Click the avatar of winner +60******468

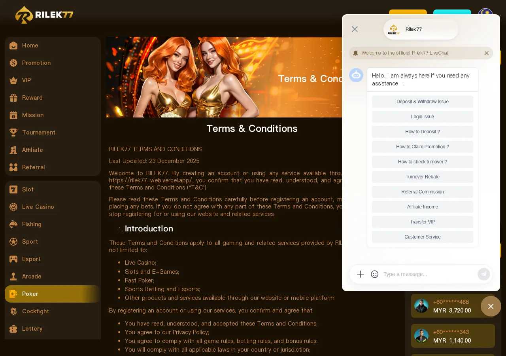pos(421,306)
